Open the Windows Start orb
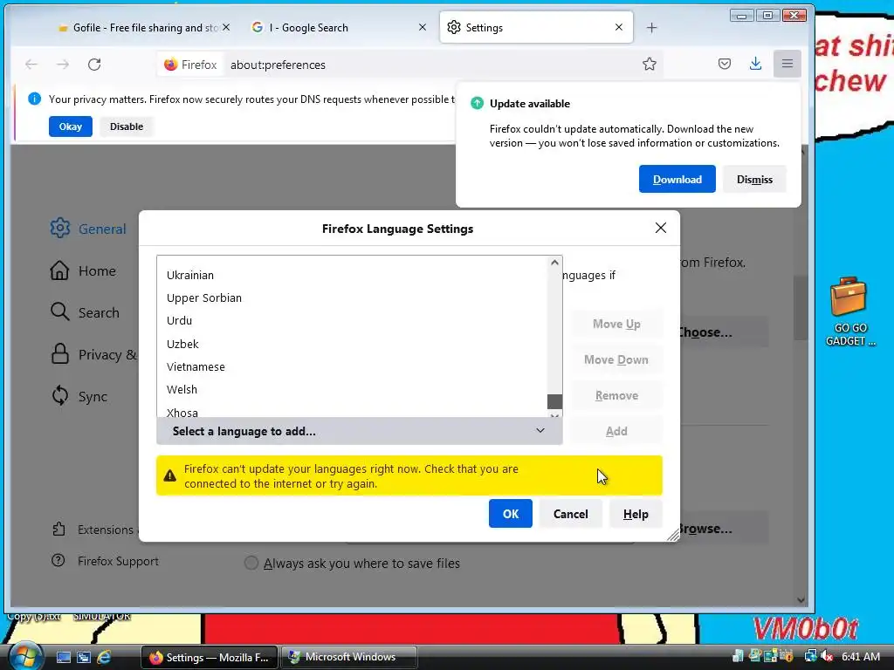 25,656
